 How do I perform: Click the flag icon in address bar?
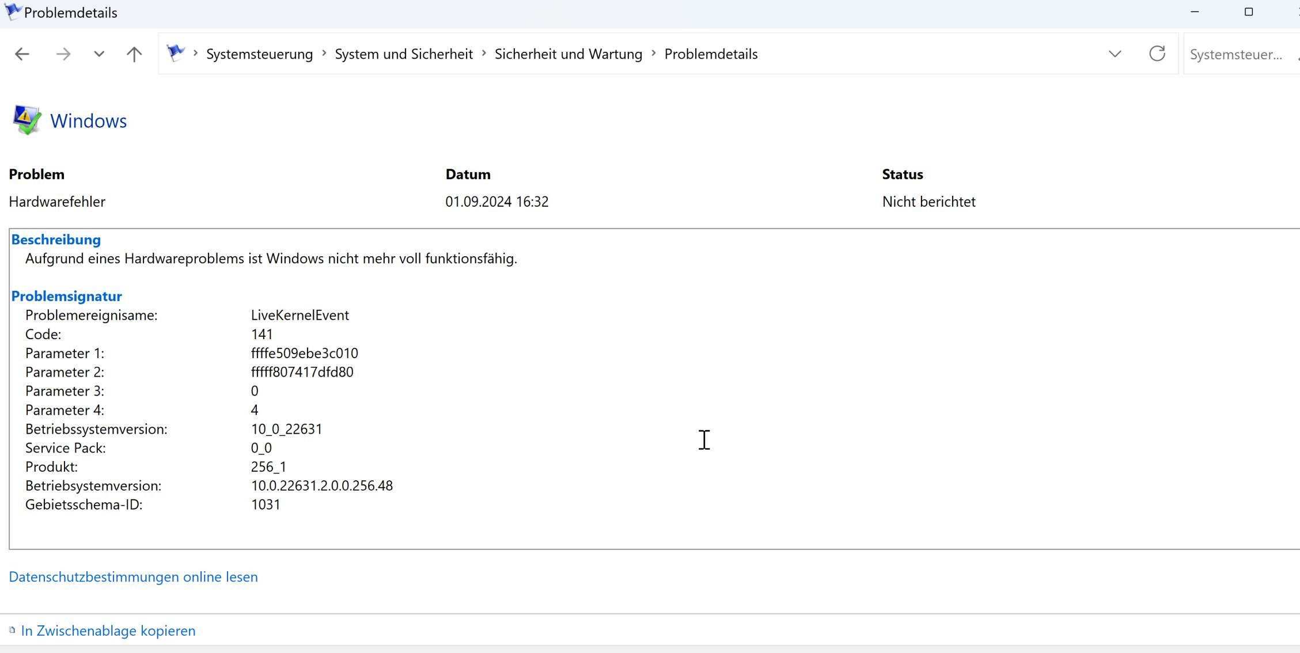coord(176,54)
